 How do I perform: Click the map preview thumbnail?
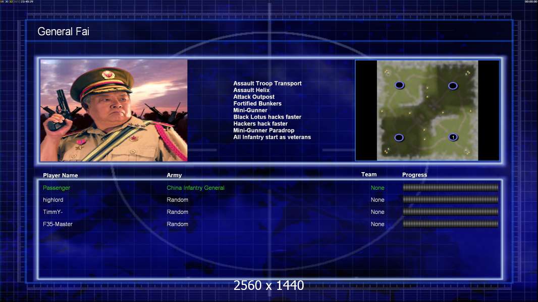click(x=427, y=110)
